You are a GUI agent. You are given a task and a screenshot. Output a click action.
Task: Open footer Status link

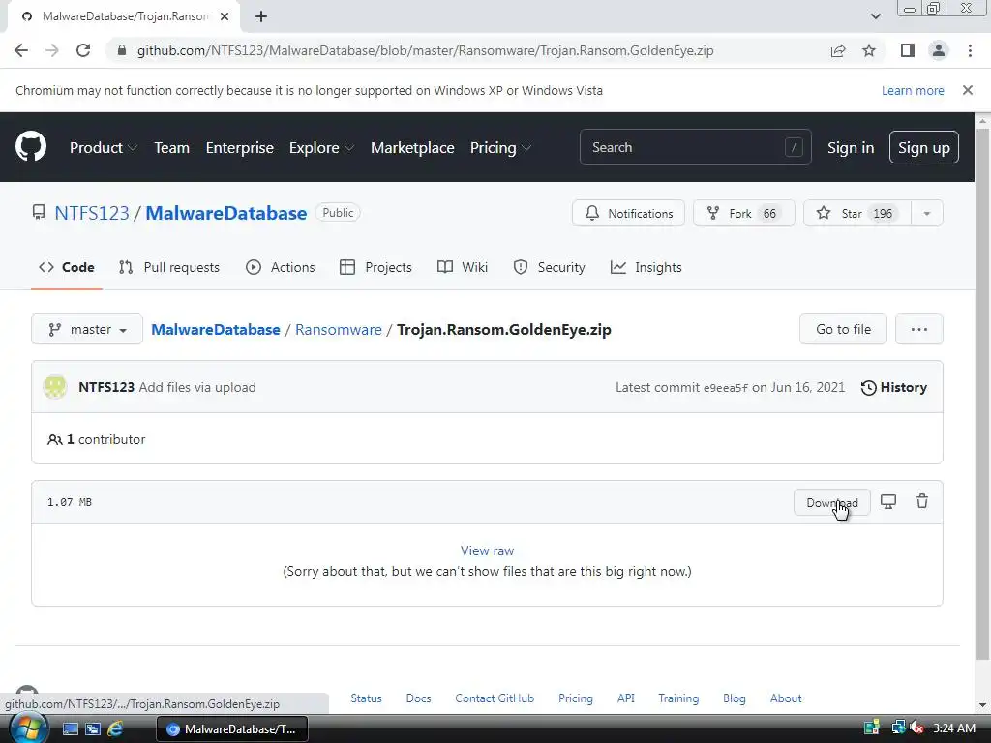[x=366, y=698]
